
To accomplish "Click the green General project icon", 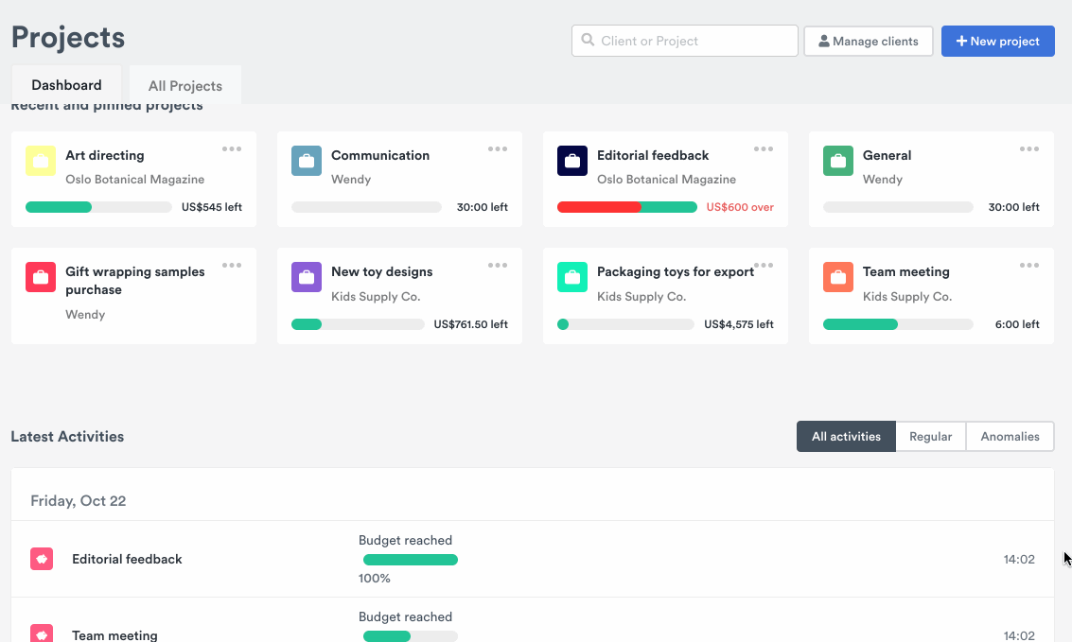I will [837, 161].
